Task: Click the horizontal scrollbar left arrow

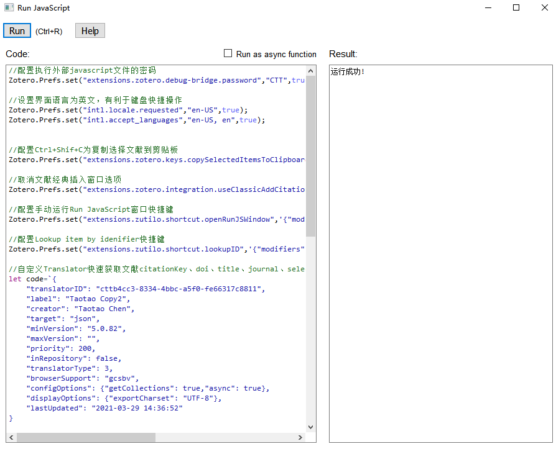Action: pyautogui.click(x=10, y=438)
